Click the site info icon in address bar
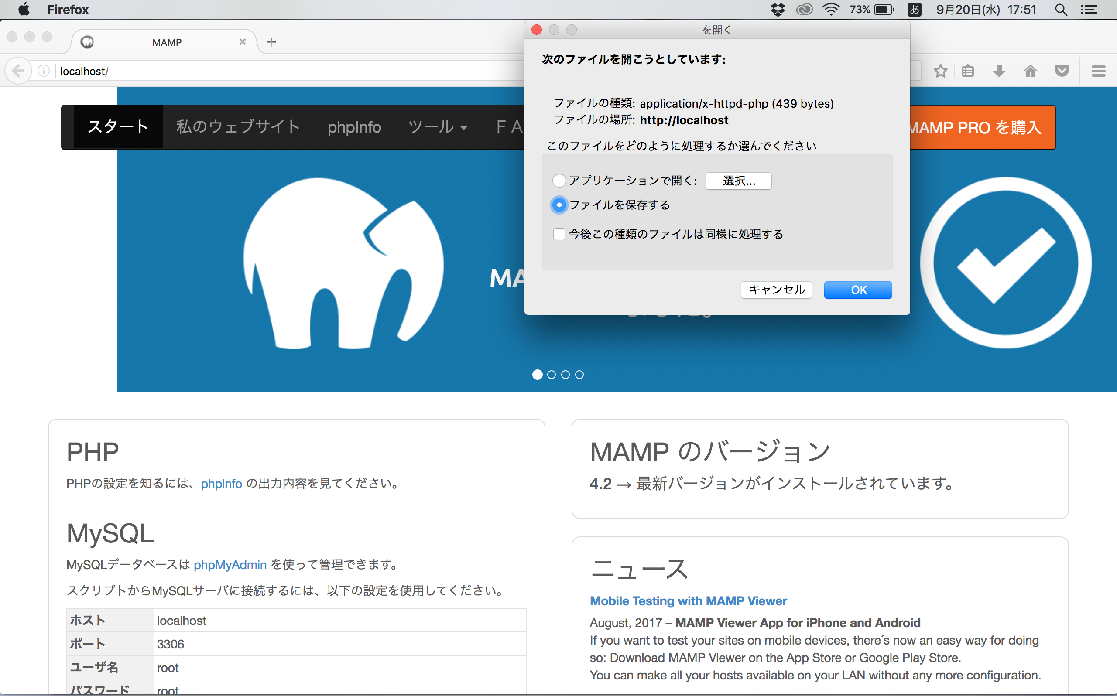Image resolution: width=1117 pixels, height=696 pixels. (x=43, y=71)
